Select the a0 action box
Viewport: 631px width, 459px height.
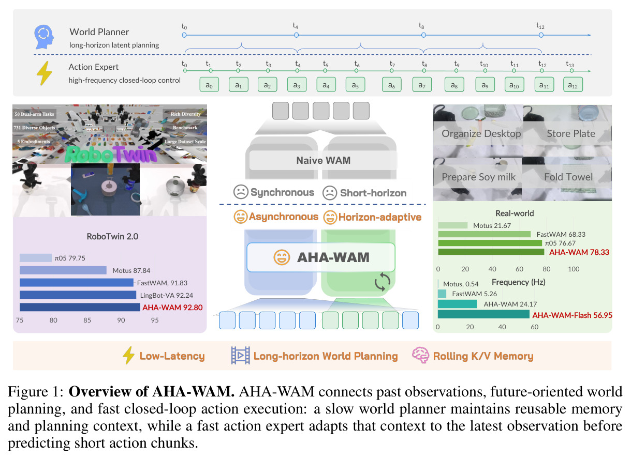(209, 85)
